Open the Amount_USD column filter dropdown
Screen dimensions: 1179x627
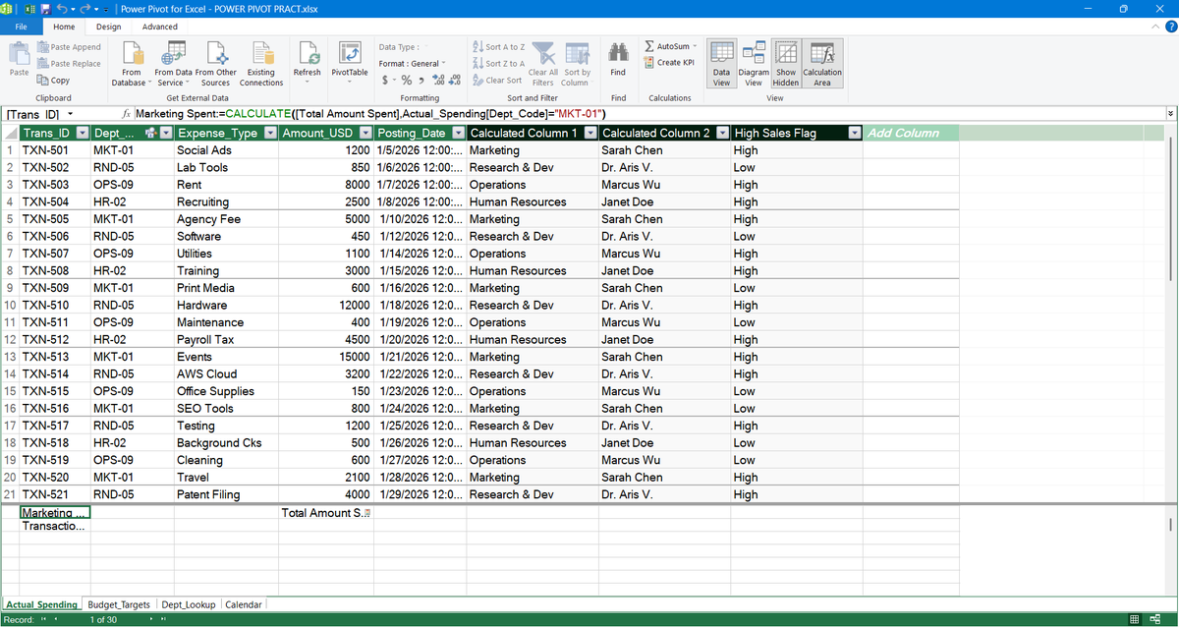tap(365, 133)
